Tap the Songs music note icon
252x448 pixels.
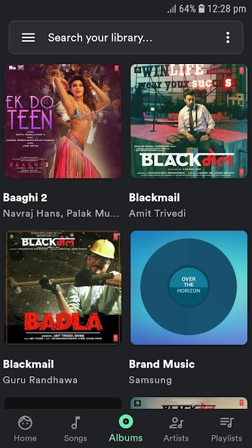coord(76,423)
